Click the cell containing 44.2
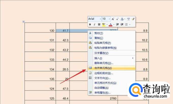Screen dimensions: 173x104 coord(63,57)
